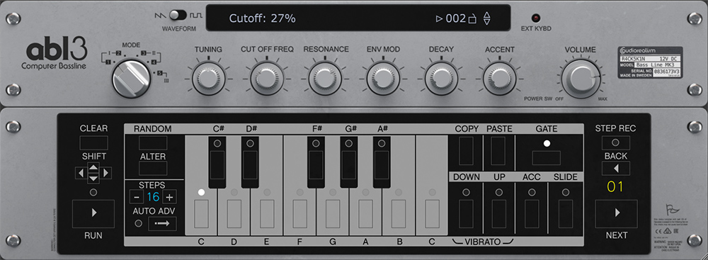
Task: Click the Random button
Action: [153, 143]
